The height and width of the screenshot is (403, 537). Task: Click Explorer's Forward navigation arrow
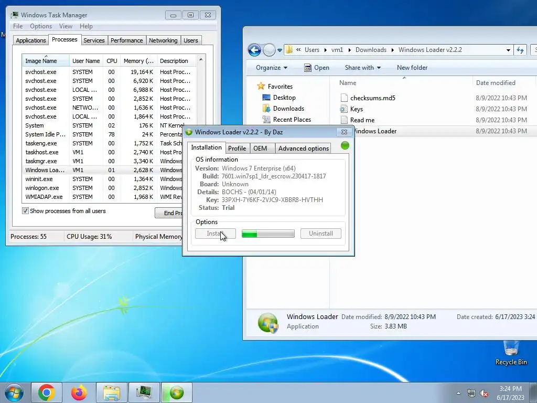[x=269, y=50]
